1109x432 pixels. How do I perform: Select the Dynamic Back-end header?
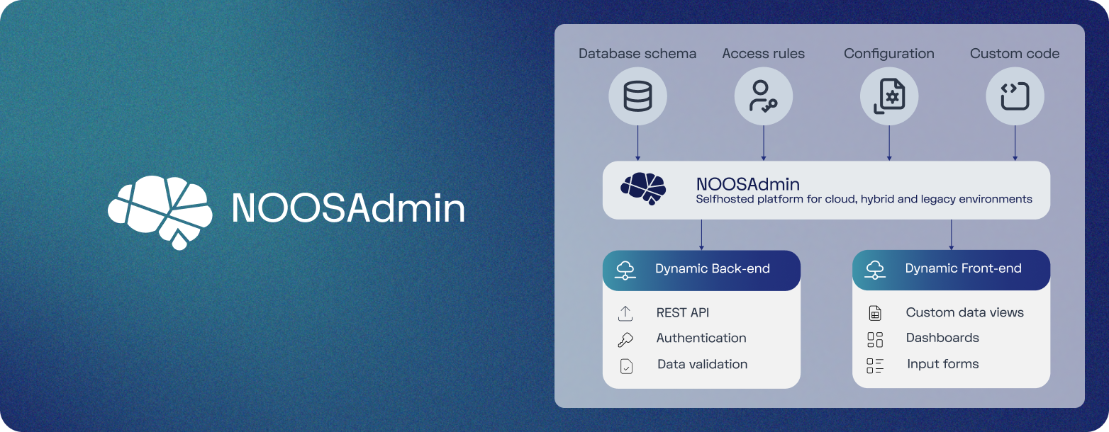[x=701, y=270]
